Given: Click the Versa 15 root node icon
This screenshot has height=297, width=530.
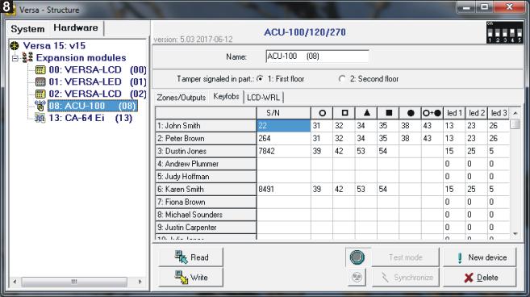Looking at the screenshot, I should [x=15, y=46].
